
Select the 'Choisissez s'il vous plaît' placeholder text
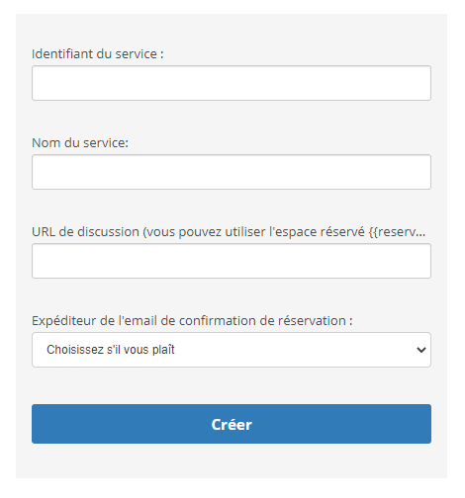coord(111,350)
